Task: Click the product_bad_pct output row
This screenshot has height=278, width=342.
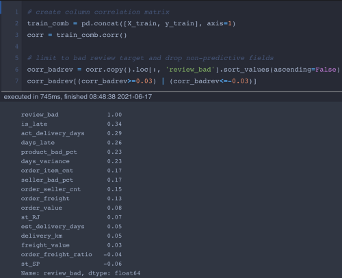Action: click(71, 152)
